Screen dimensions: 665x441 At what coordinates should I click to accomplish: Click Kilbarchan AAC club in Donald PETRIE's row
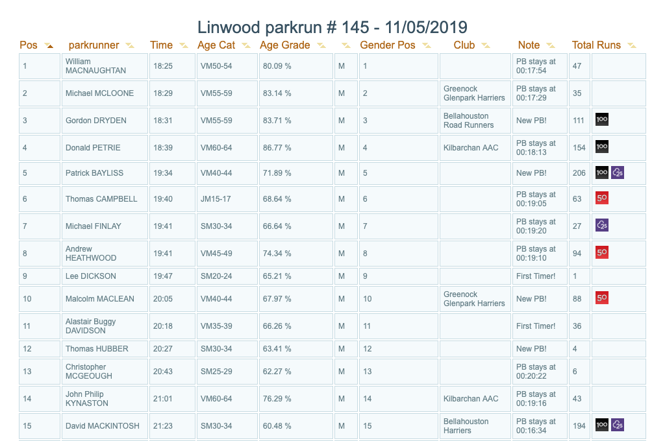click(x=471, y=147)
